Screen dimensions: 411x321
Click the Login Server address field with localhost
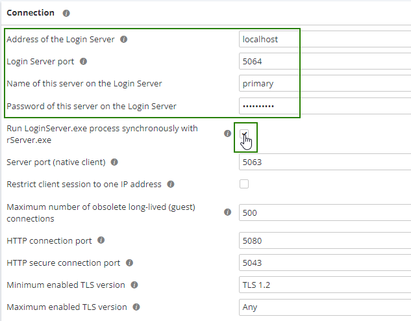click(268, 39)
